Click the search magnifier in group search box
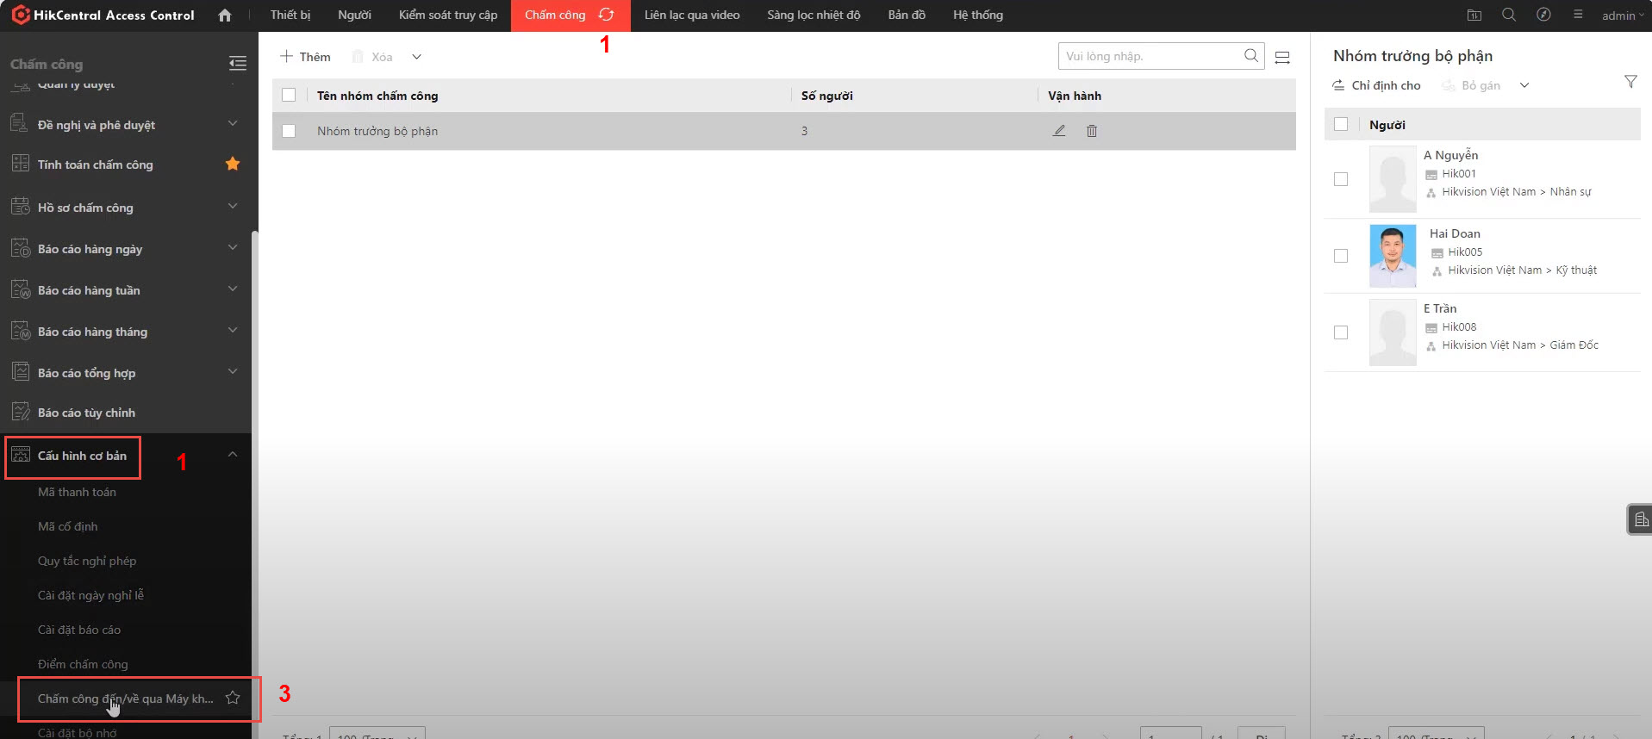The image size is (1652, 739). pyautogui.click(x=1250, y=56)
